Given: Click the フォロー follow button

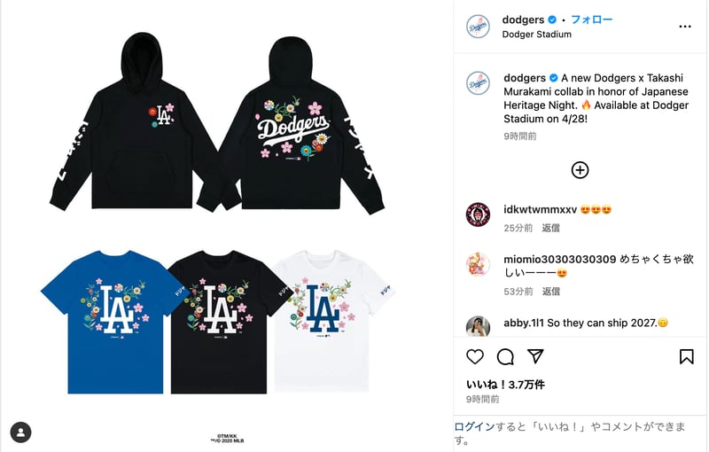Looking at the screenshot, I should coord(591,19).
